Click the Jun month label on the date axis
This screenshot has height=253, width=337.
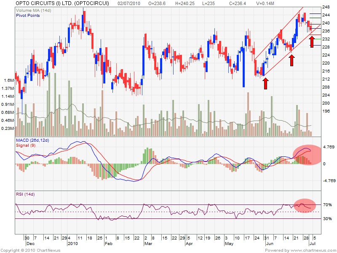(268, 243)
